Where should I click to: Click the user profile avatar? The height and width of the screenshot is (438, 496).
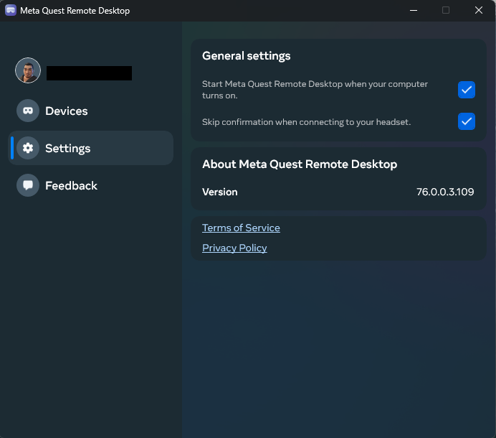[28, 70]
